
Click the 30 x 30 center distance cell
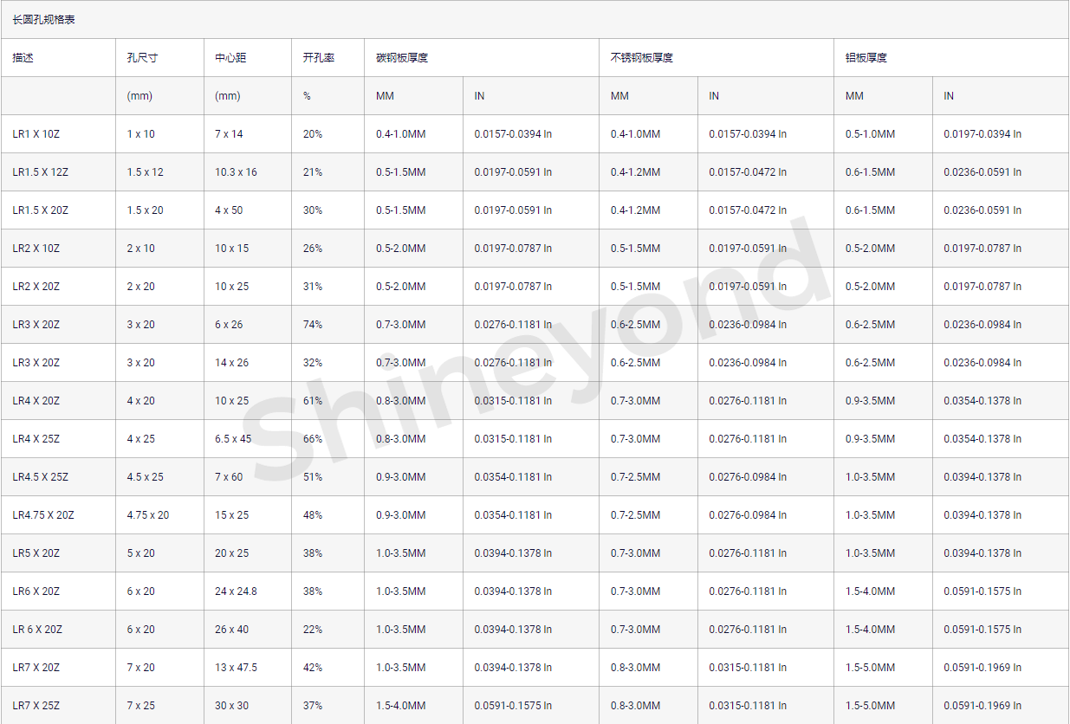pos(232,706)
